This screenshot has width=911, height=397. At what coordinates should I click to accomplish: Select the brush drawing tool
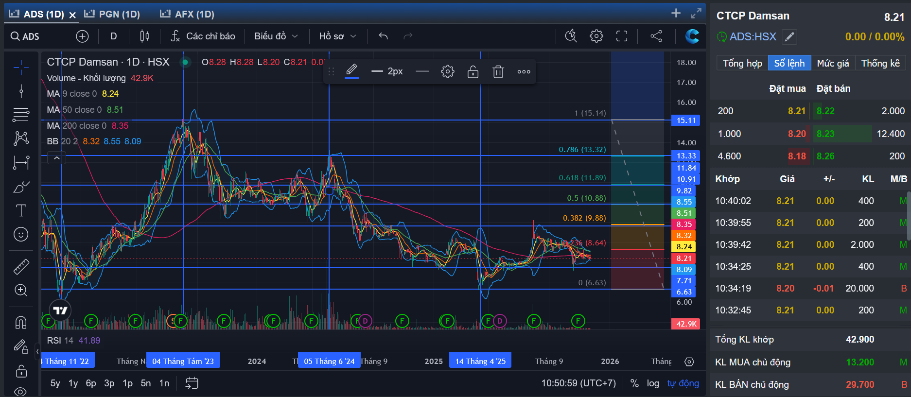click(x=21, y=187)
